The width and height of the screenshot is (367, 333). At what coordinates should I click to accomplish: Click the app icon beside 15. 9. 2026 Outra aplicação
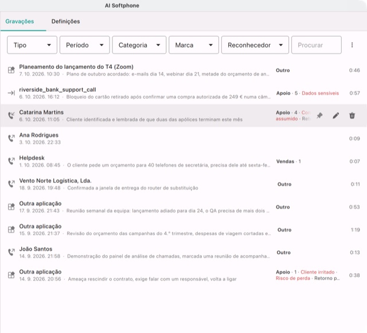pos(11,229)
